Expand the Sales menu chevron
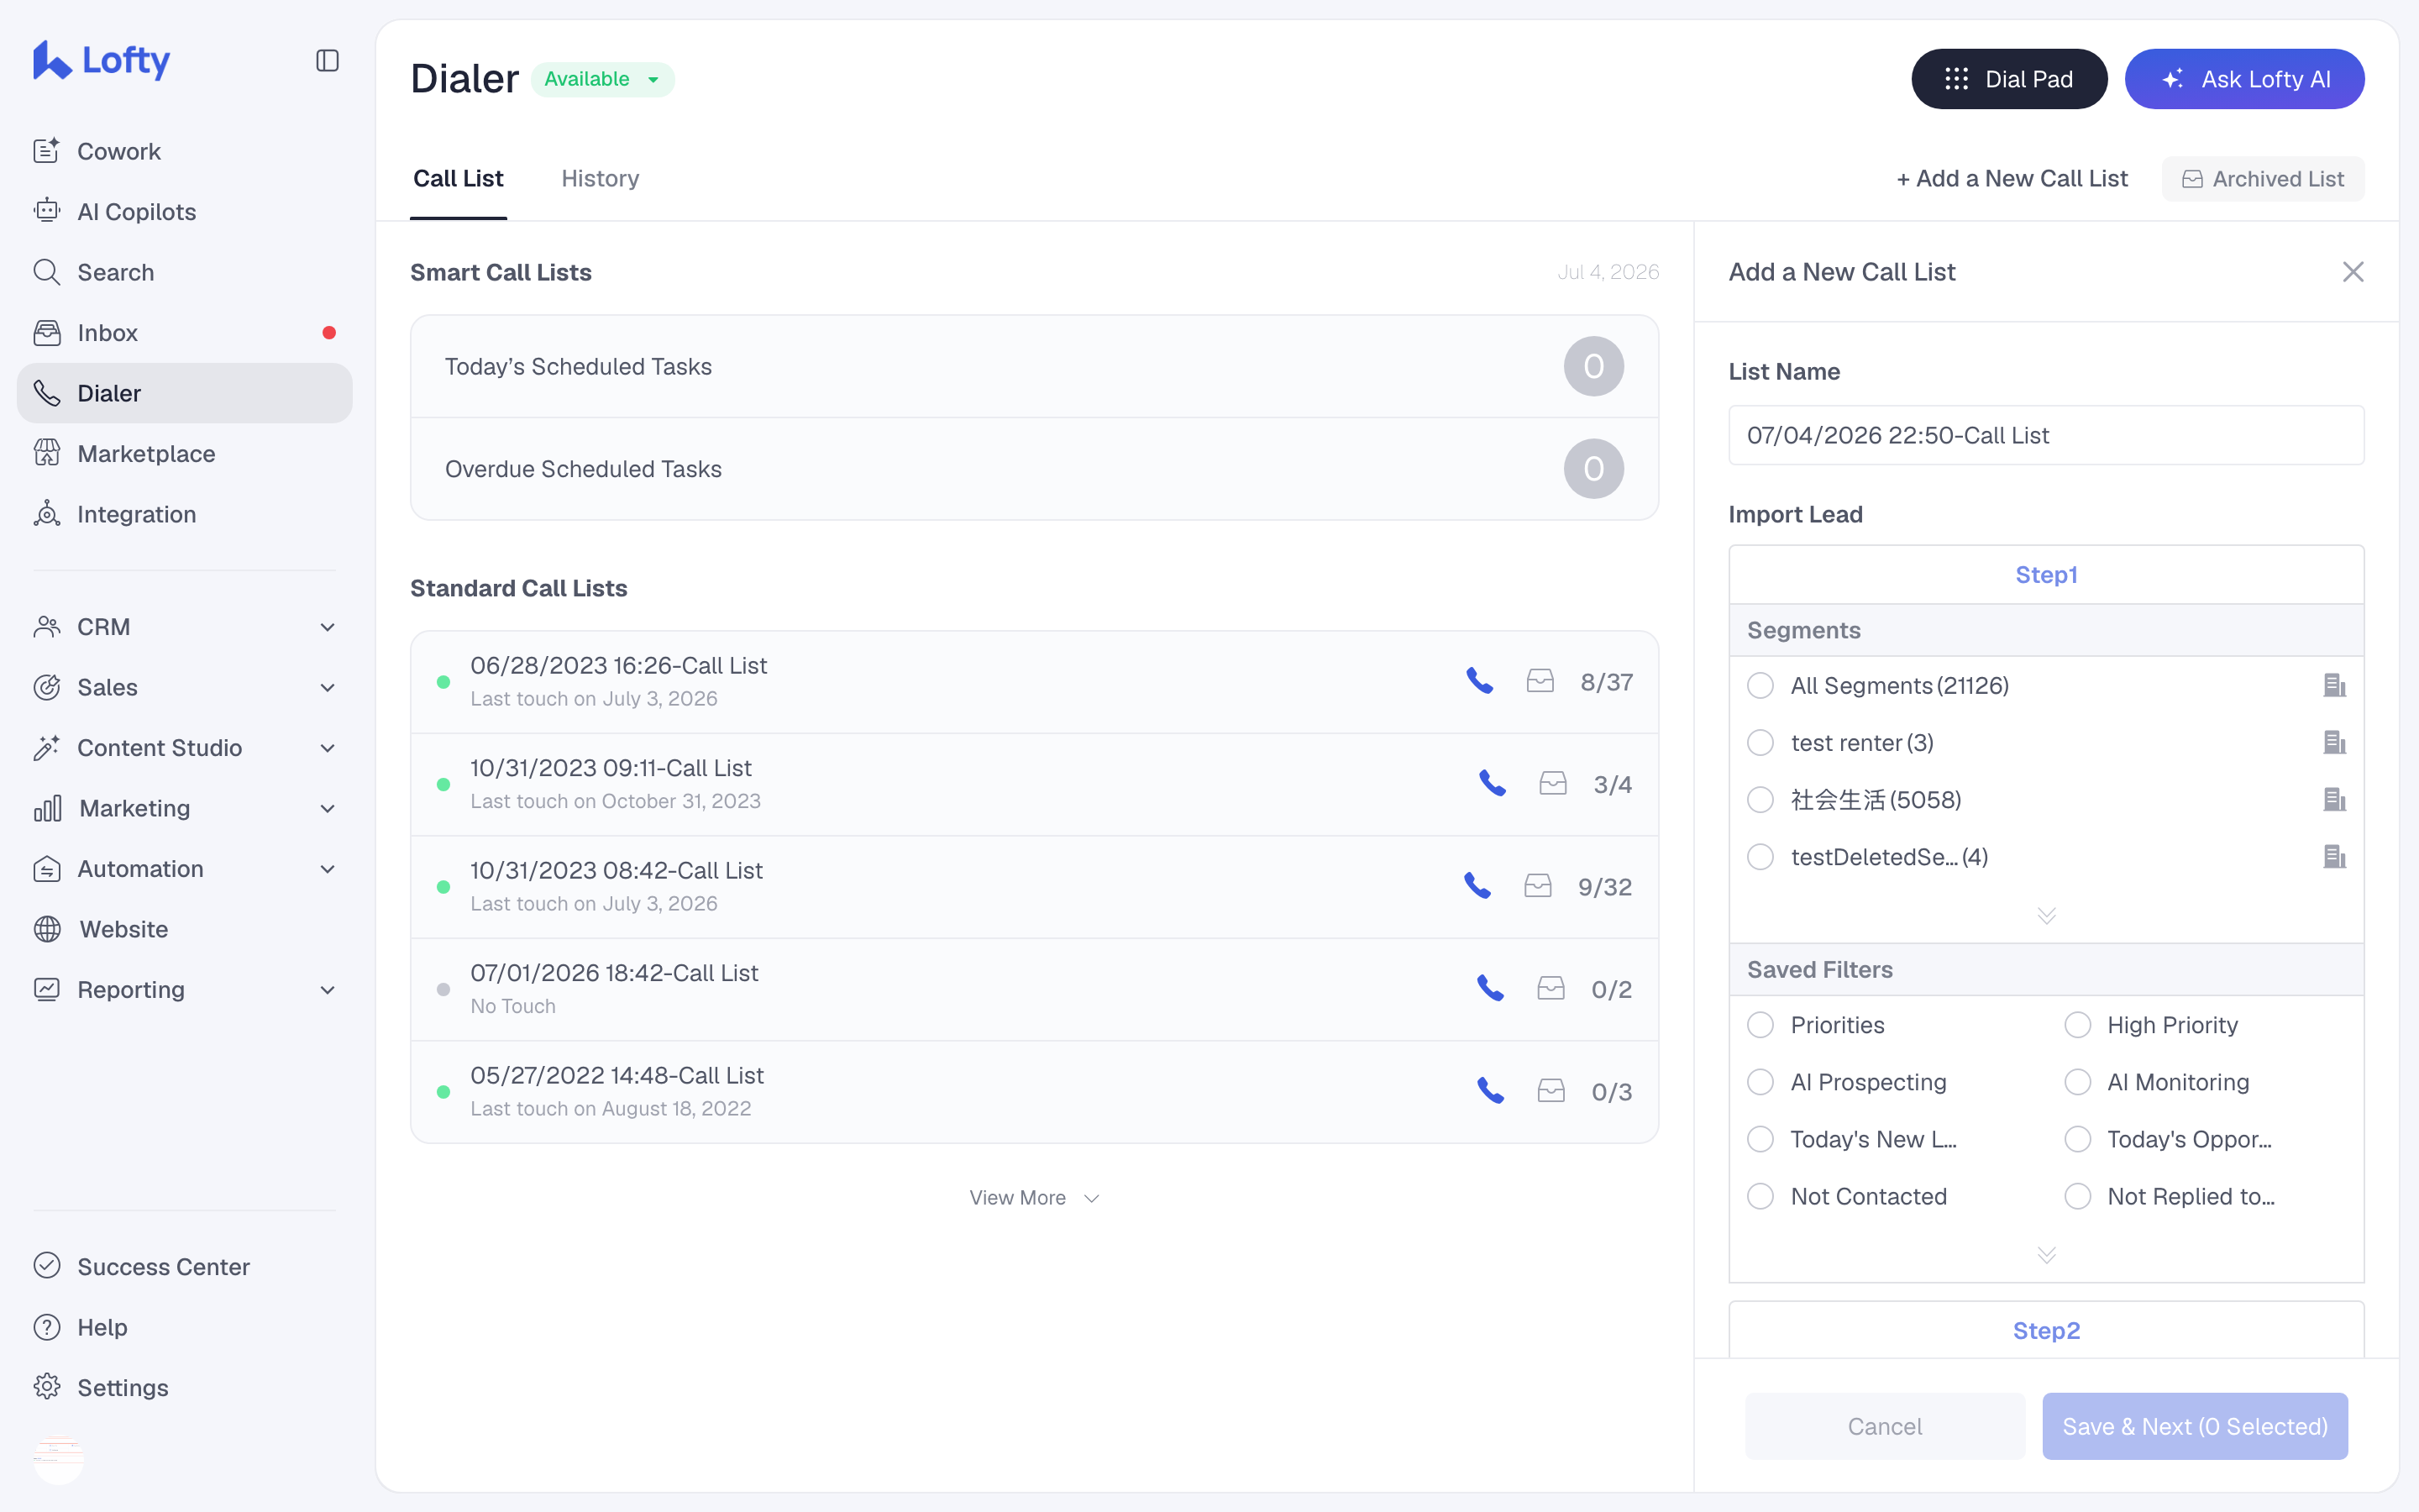Viewport: 2419px width, 1512px height. [327, 687]
